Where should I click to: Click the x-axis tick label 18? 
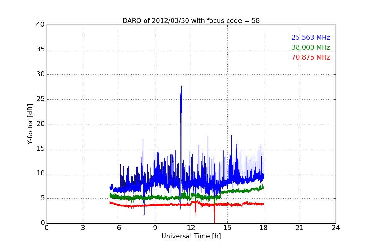[x=263, y=228]
